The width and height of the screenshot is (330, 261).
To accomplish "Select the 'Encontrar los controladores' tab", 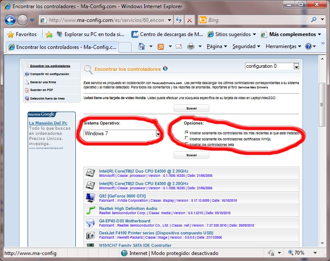I will (x=62, y=47).
